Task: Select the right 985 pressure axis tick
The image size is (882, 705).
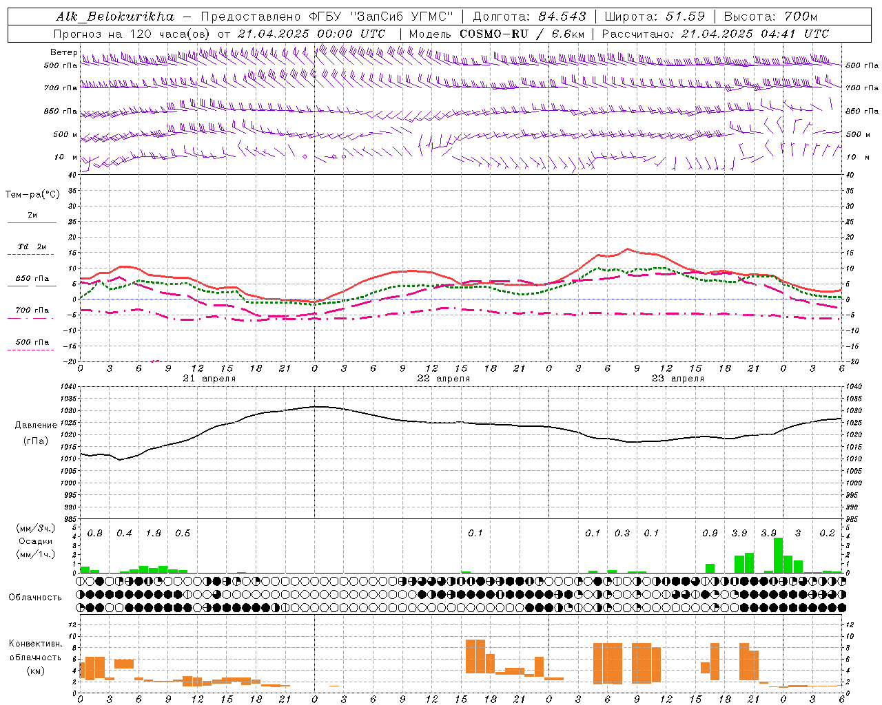Action: pos(853,519)
